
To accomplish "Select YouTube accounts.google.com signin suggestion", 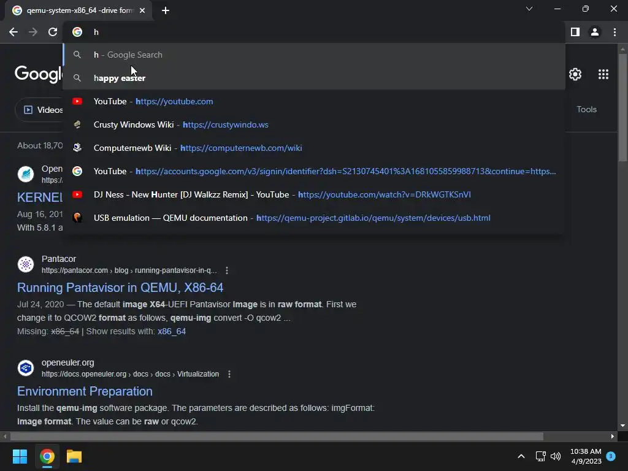I will coord(314,171).
